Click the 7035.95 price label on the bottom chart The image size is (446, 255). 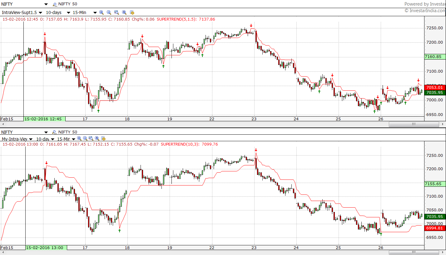(434, 216)
